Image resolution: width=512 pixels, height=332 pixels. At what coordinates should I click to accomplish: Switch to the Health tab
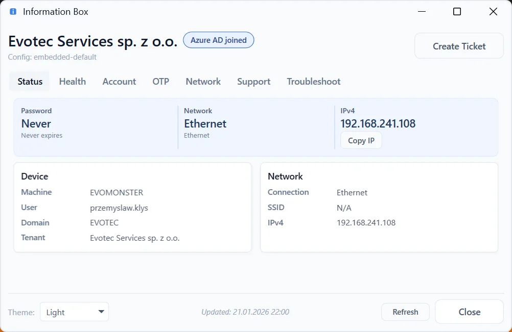(73, 82)
